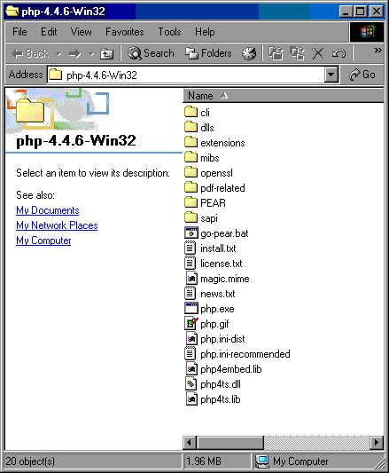Image resolution: width=389 pixels, height=473 pixels.
Task: Select the openssl folder icon
Action: tap(191, 172)
